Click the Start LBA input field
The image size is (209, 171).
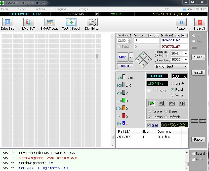click(x=146, y=40)
